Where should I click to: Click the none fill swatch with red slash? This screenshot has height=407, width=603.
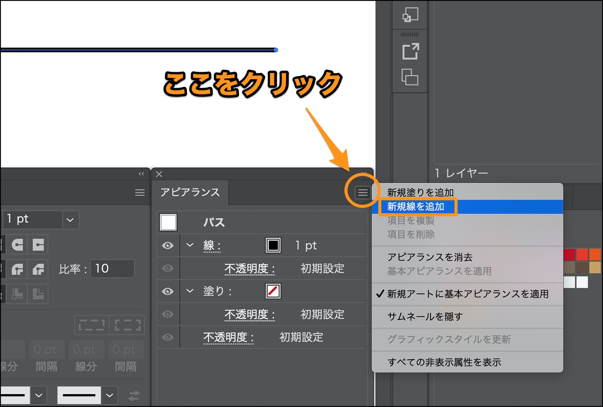coord(273,291)
